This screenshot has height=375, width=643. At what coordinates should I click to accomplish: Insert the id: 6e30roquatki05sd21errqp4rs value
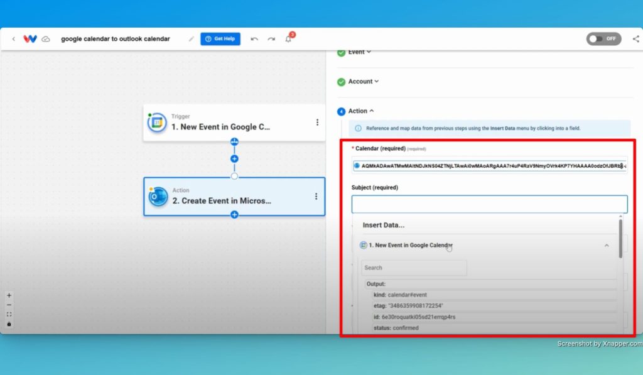(494, 317)
